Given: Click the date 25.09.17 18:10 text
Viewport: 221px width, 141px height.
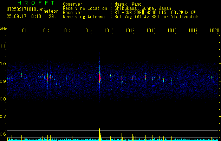Looking at the screenshot, I should (24, 17).
